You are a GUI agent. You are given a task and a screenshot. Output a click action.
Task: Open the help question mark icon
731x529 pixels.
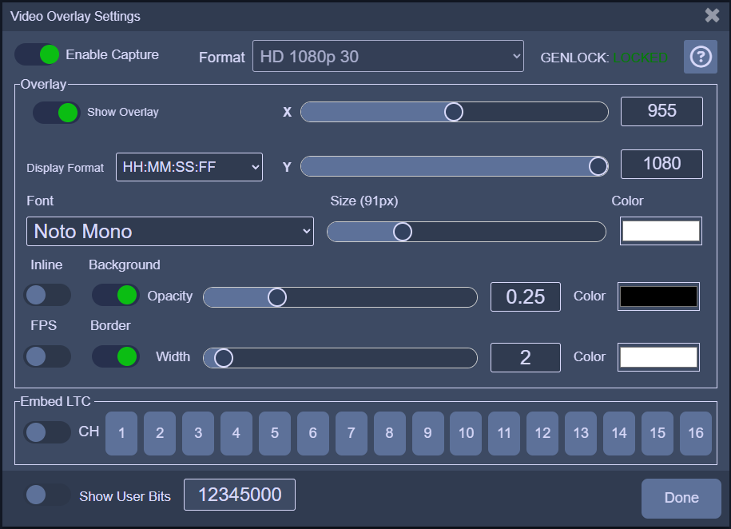(700, 57)
